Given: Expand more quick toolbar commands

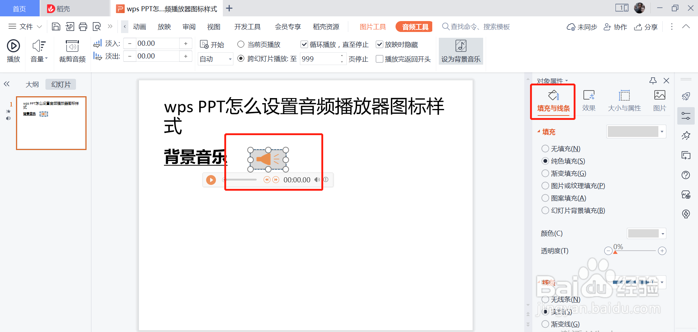Looking at the screenshot, I should [x=110, y=27].
